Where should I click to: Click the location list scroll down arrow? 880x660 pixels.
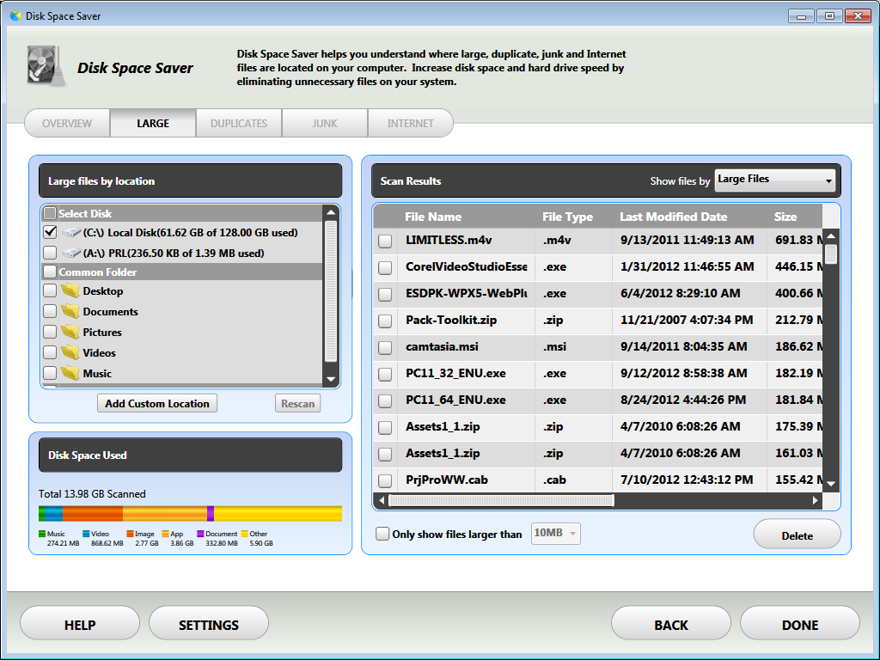[x=330, y=379]
